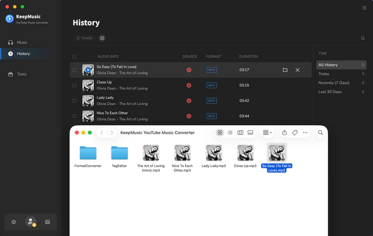Click source icon for Nice To Each Other

point(189,116)
